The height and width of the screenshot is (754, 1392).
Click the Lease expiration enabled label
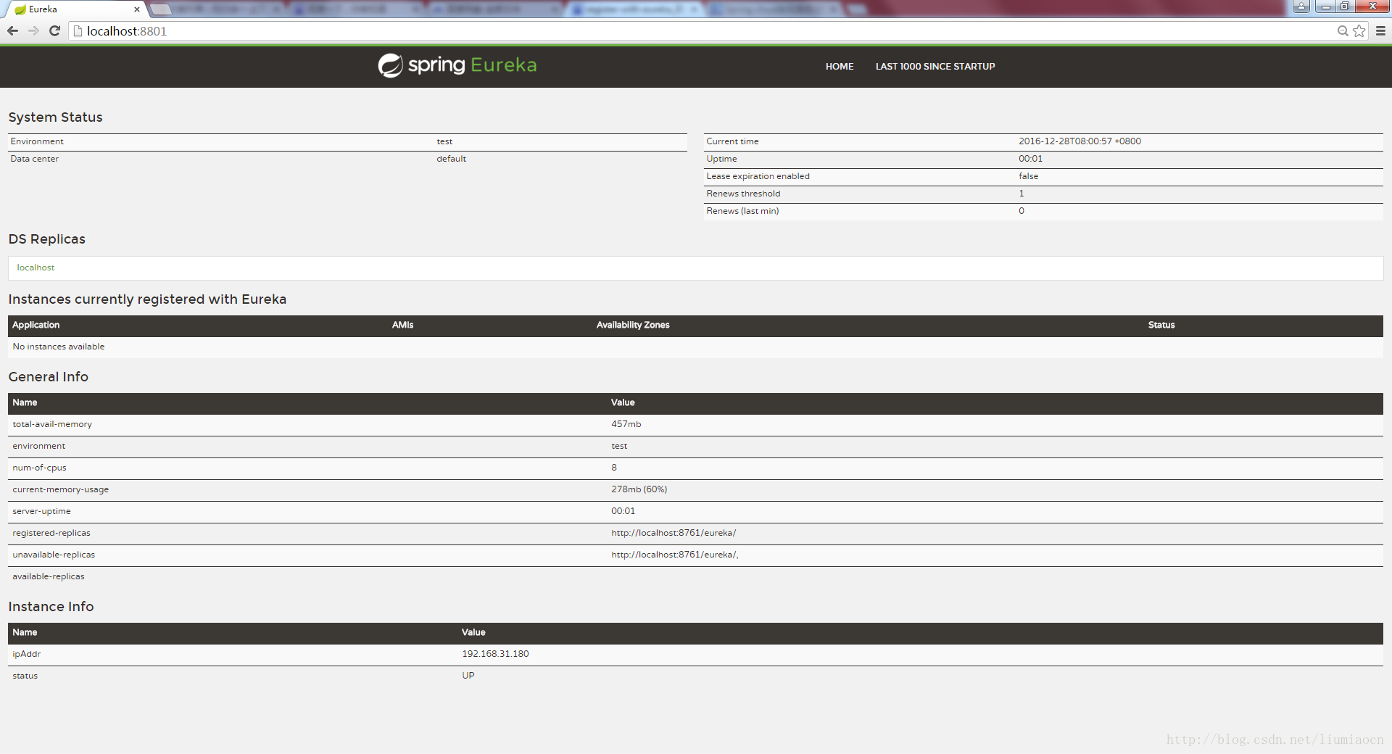pyautogui.click(x=758, y=176)
